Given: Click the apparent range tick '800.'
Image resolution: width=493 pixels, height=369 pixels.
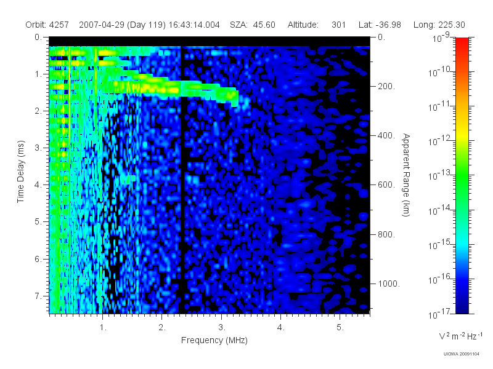Looking at the screenshot, I should click(386, 234).
